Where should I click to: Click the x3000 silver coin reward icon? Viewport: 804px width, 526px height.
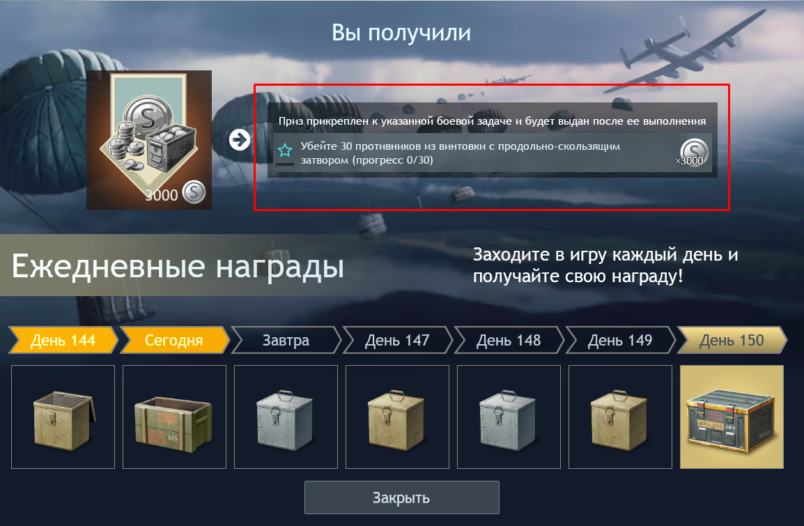click(693, 153)
